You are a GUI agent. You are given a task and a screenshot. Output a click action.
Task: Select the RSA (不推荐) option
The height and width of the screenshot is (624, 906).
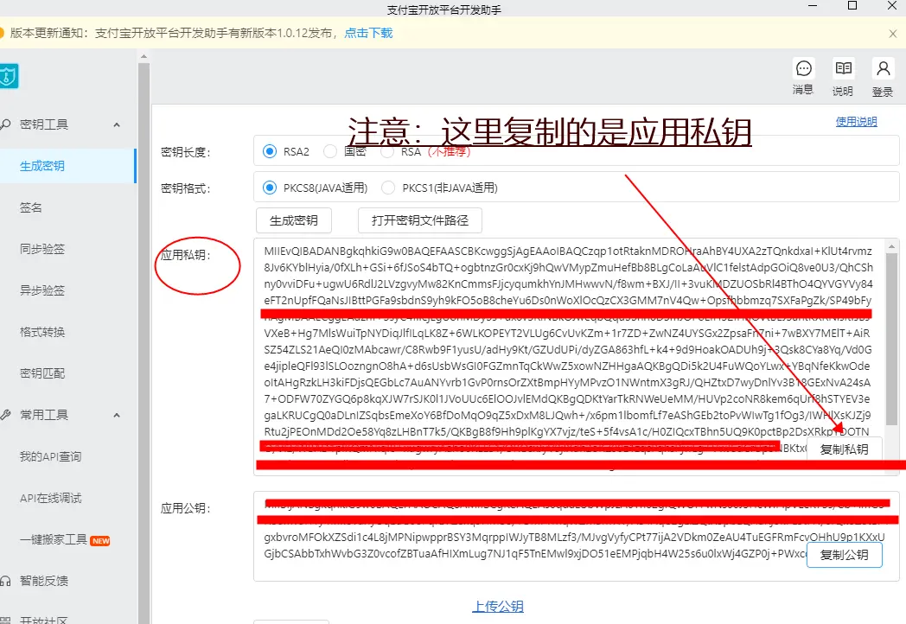387,151
